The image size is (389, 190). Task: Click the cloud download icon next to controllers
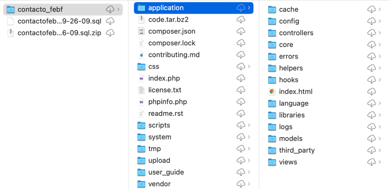[372, 33]
